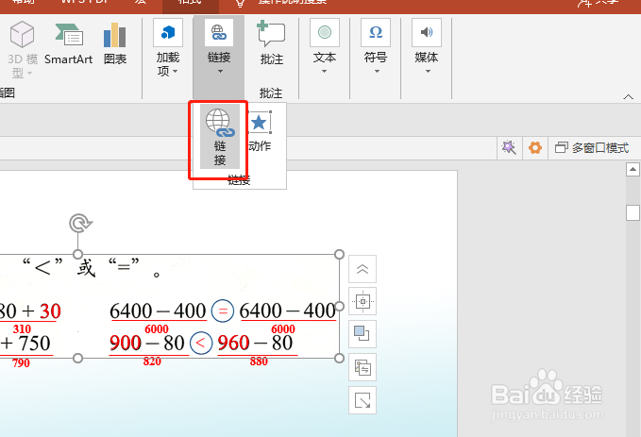641x437 pixels.
Task: Open the add-ins (加载项) button
Action: (168, 47)
